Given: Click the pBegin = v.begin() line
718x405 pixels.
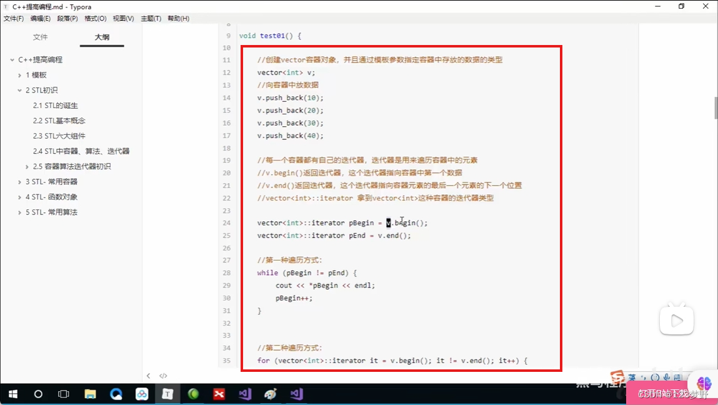Looking at the screenshot, I should point(342,222).
